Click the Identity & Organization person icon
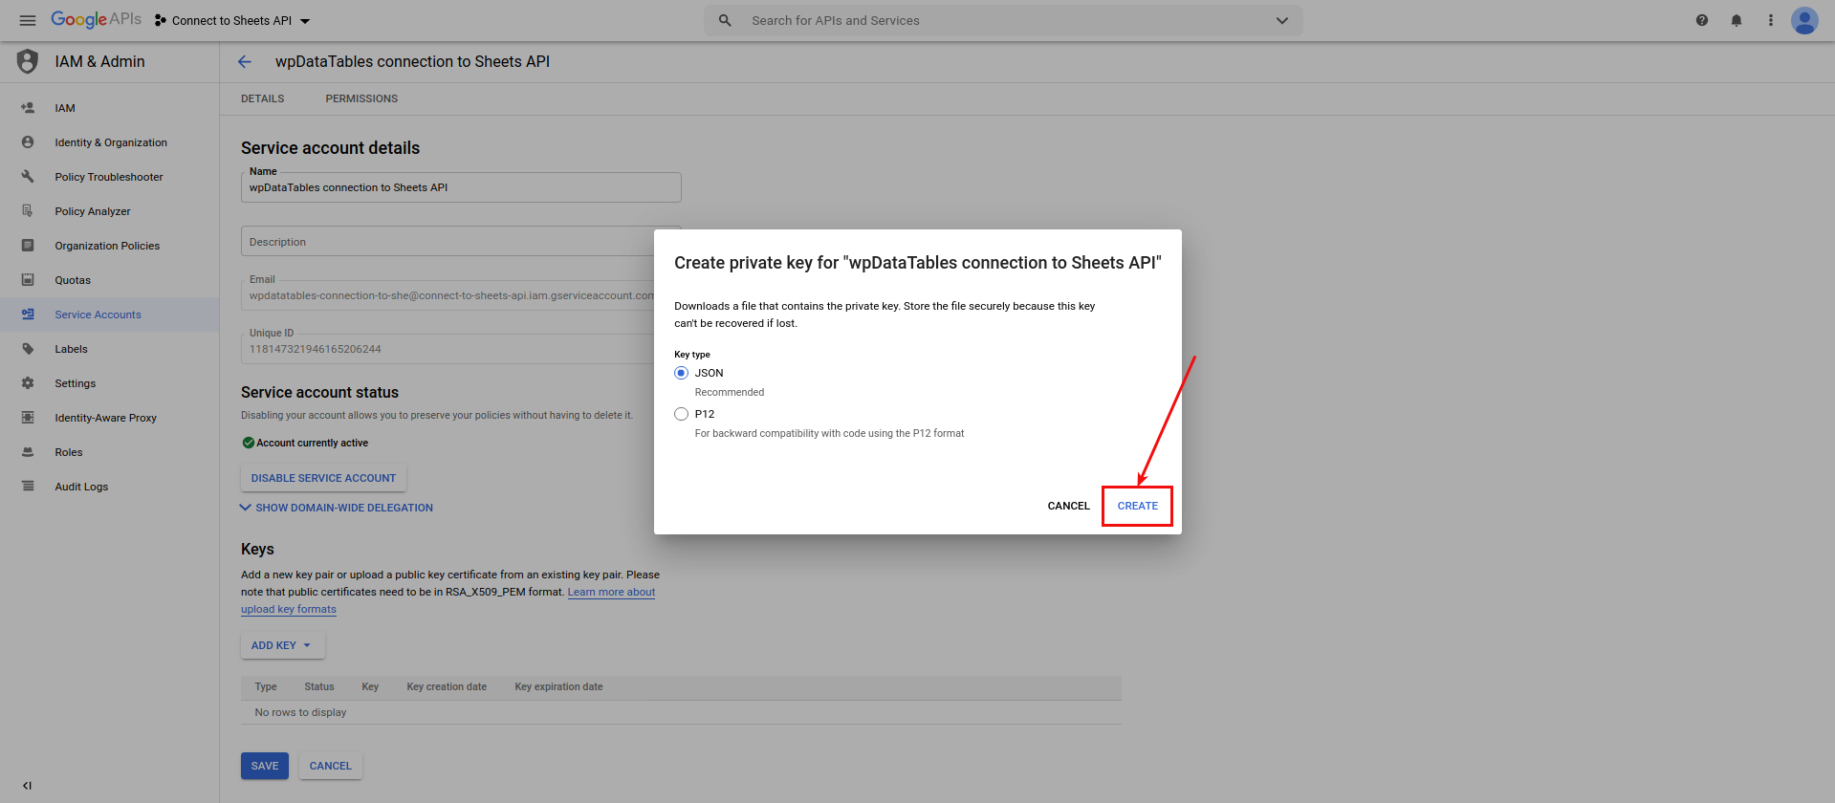 [x=28, y=142]
